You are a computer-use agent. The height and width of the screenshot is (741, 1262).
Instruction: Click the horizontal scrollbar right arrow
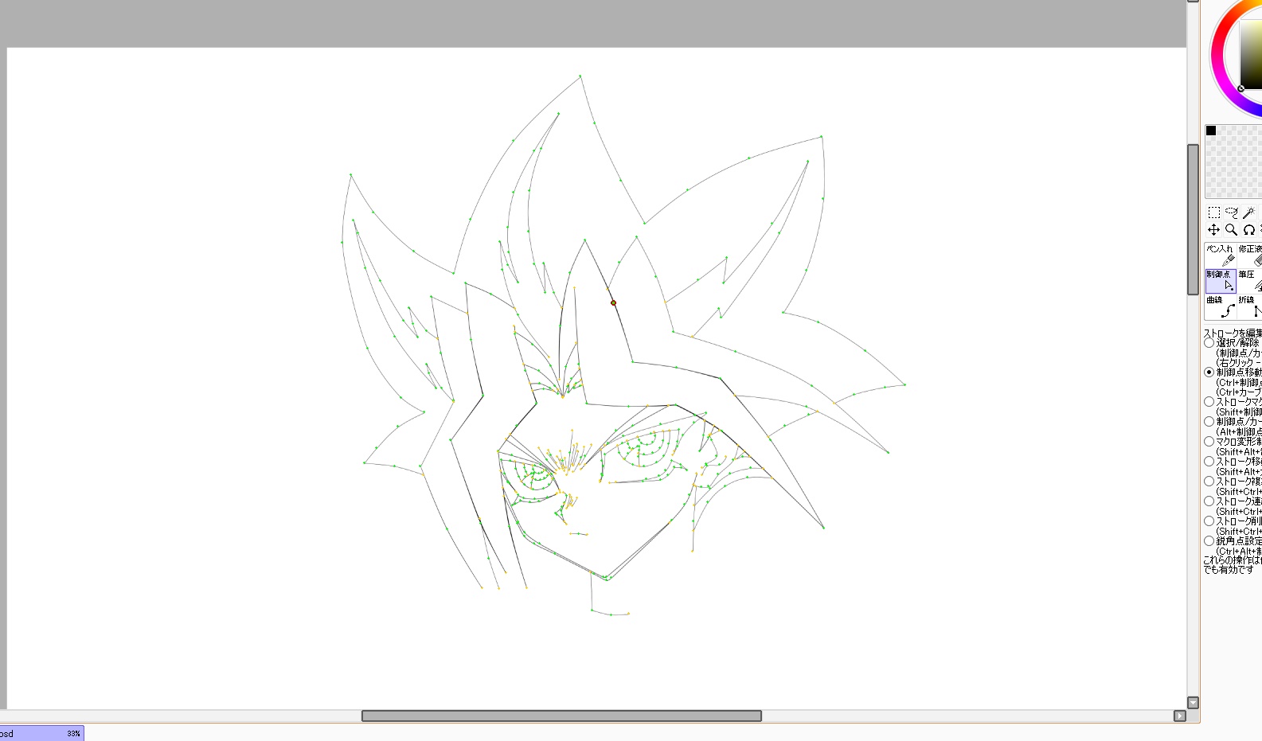click(x=1180, y=716)
